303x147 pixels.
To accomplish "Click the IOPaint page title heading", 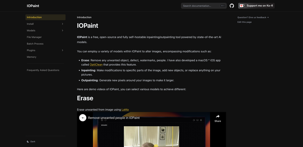I will [x=88, y=26].
